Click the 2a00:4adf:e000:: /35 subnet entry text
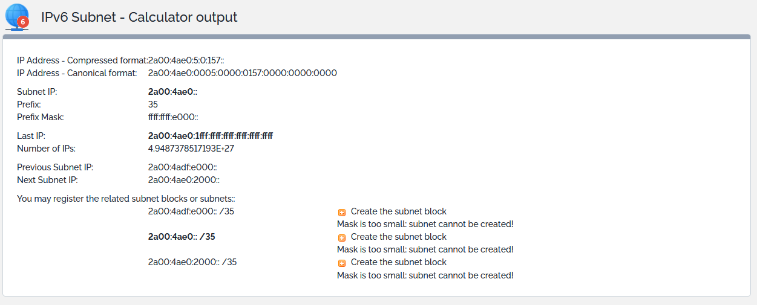757x305 pixels. (191, 211)
